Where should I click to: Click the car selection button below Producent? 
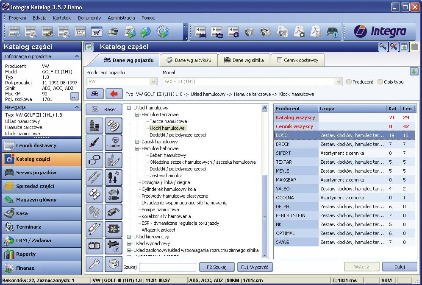95,94
